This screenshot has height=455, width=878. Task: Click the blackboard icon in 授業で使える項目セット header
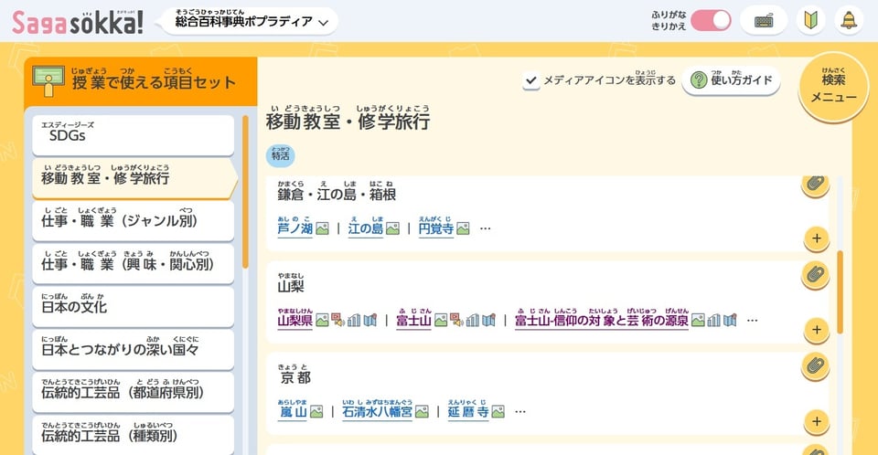48,81
